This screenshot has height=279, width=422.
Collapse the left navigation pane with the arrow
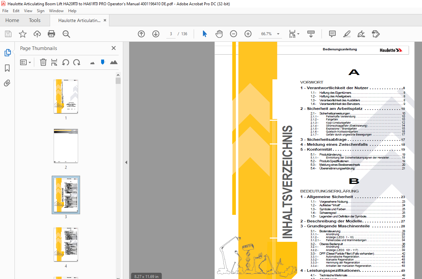(x=126, y=162)
